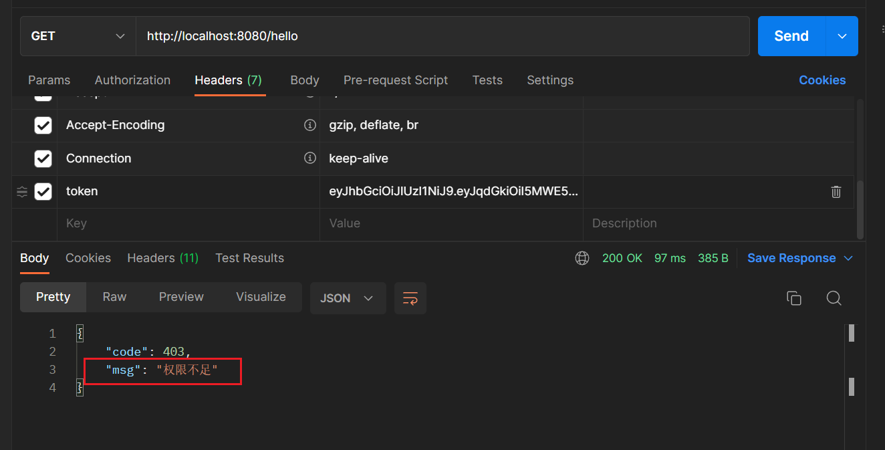Click the info icon beside Accept-Encoding

point(309,125)
